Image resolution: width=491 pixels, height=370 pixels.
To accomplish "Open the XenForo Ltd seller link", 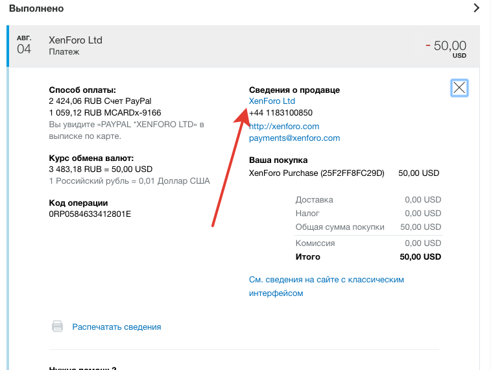I will (272, 101).
